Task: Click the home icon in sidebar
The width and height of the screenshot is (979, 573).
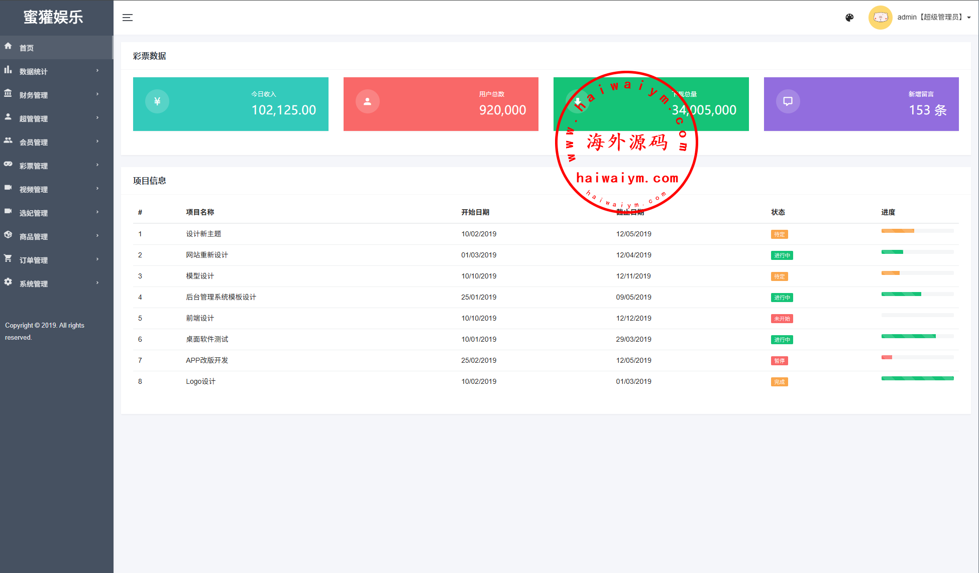Action: coord(8,46)
